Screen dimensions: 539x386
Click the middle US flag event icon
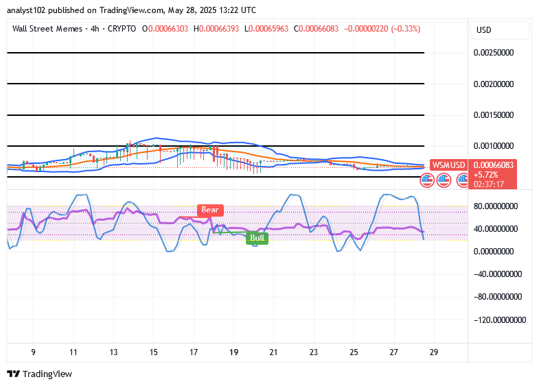coord(444,180)
